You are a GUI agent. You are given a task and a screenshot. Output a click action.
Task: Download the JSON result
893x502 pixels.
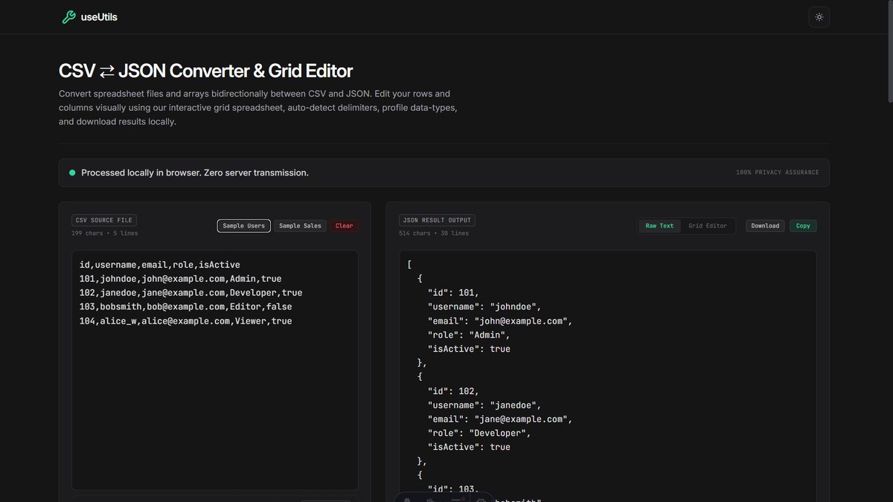point(765,225)
